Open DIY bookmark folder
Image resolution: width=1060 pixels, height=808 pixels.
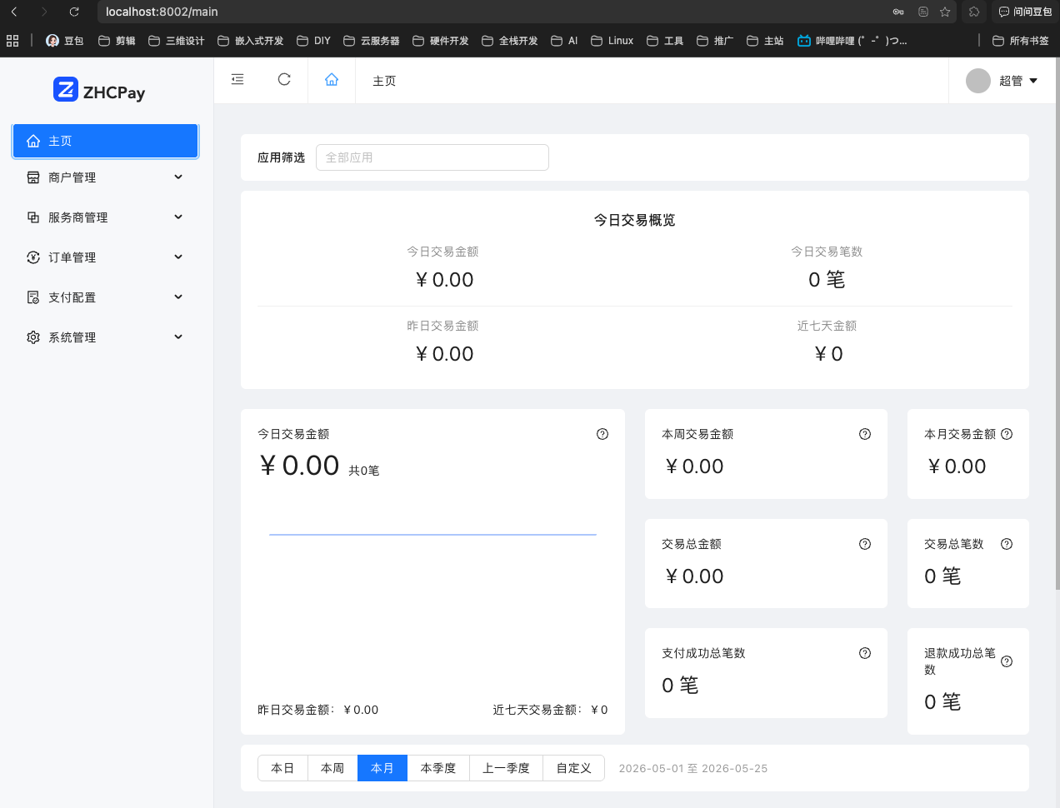(313, 40)
